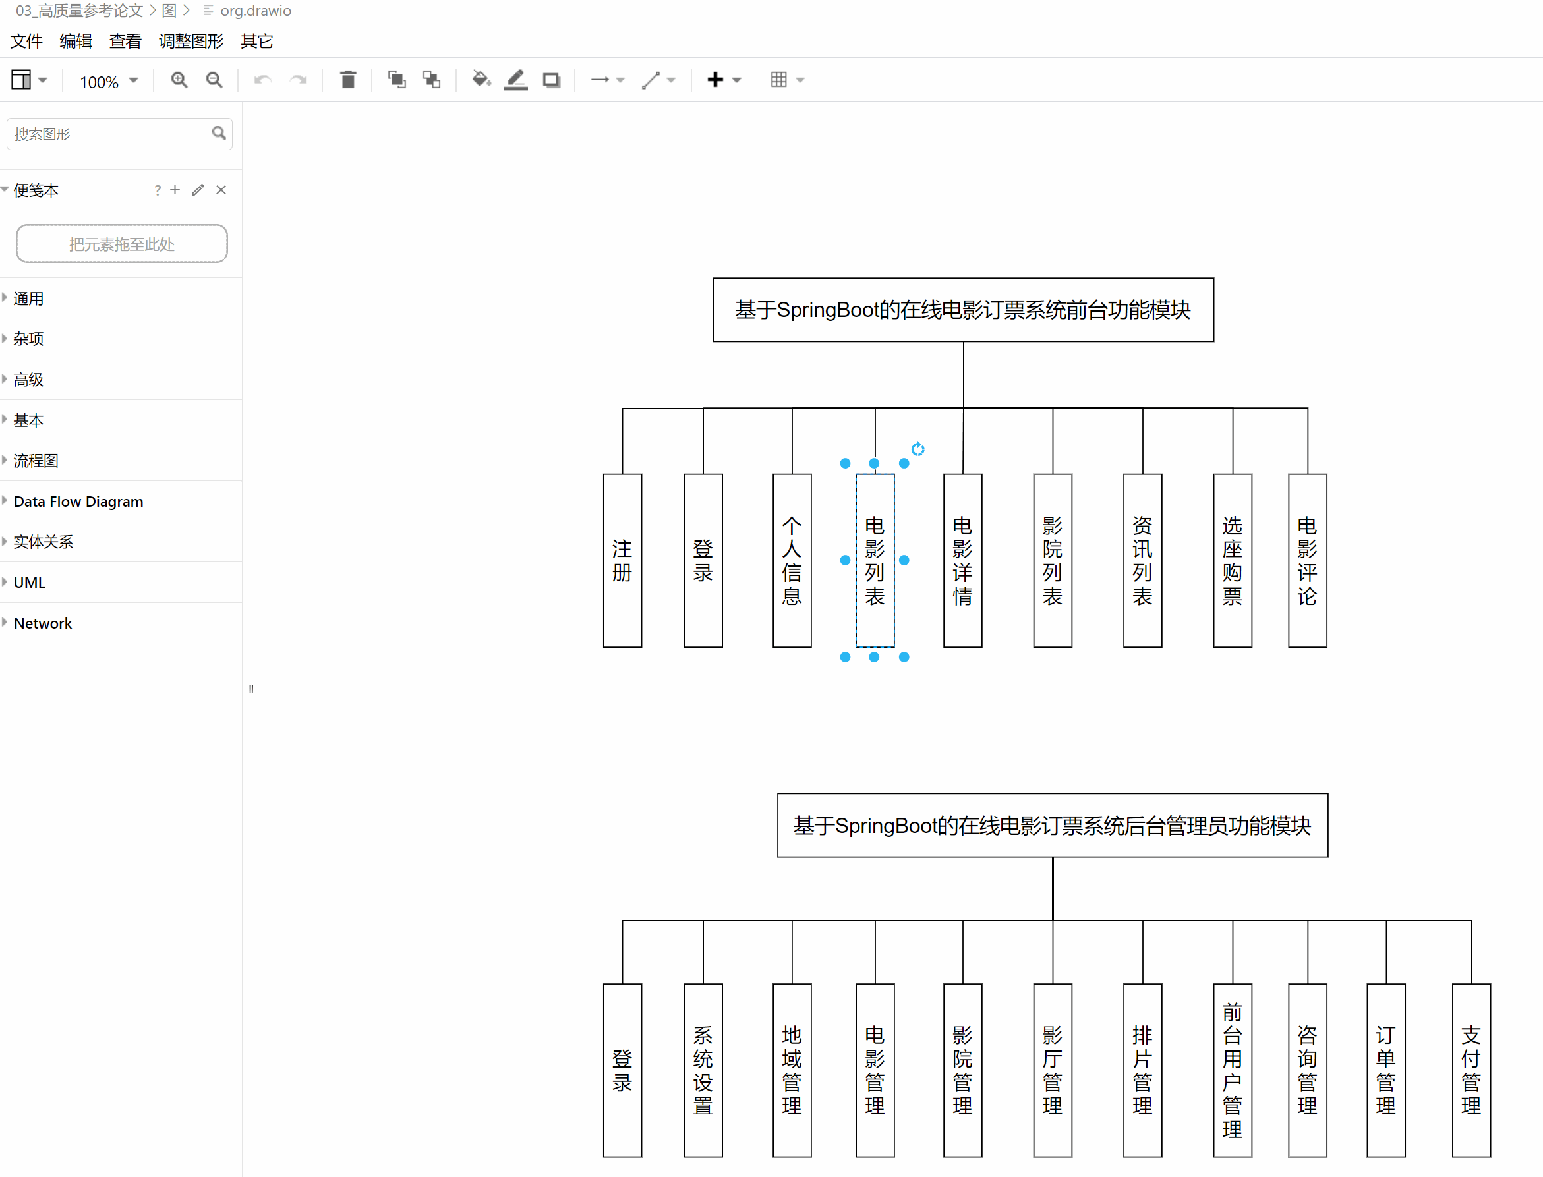Select the 选座购票 box

click(1233, 560)
